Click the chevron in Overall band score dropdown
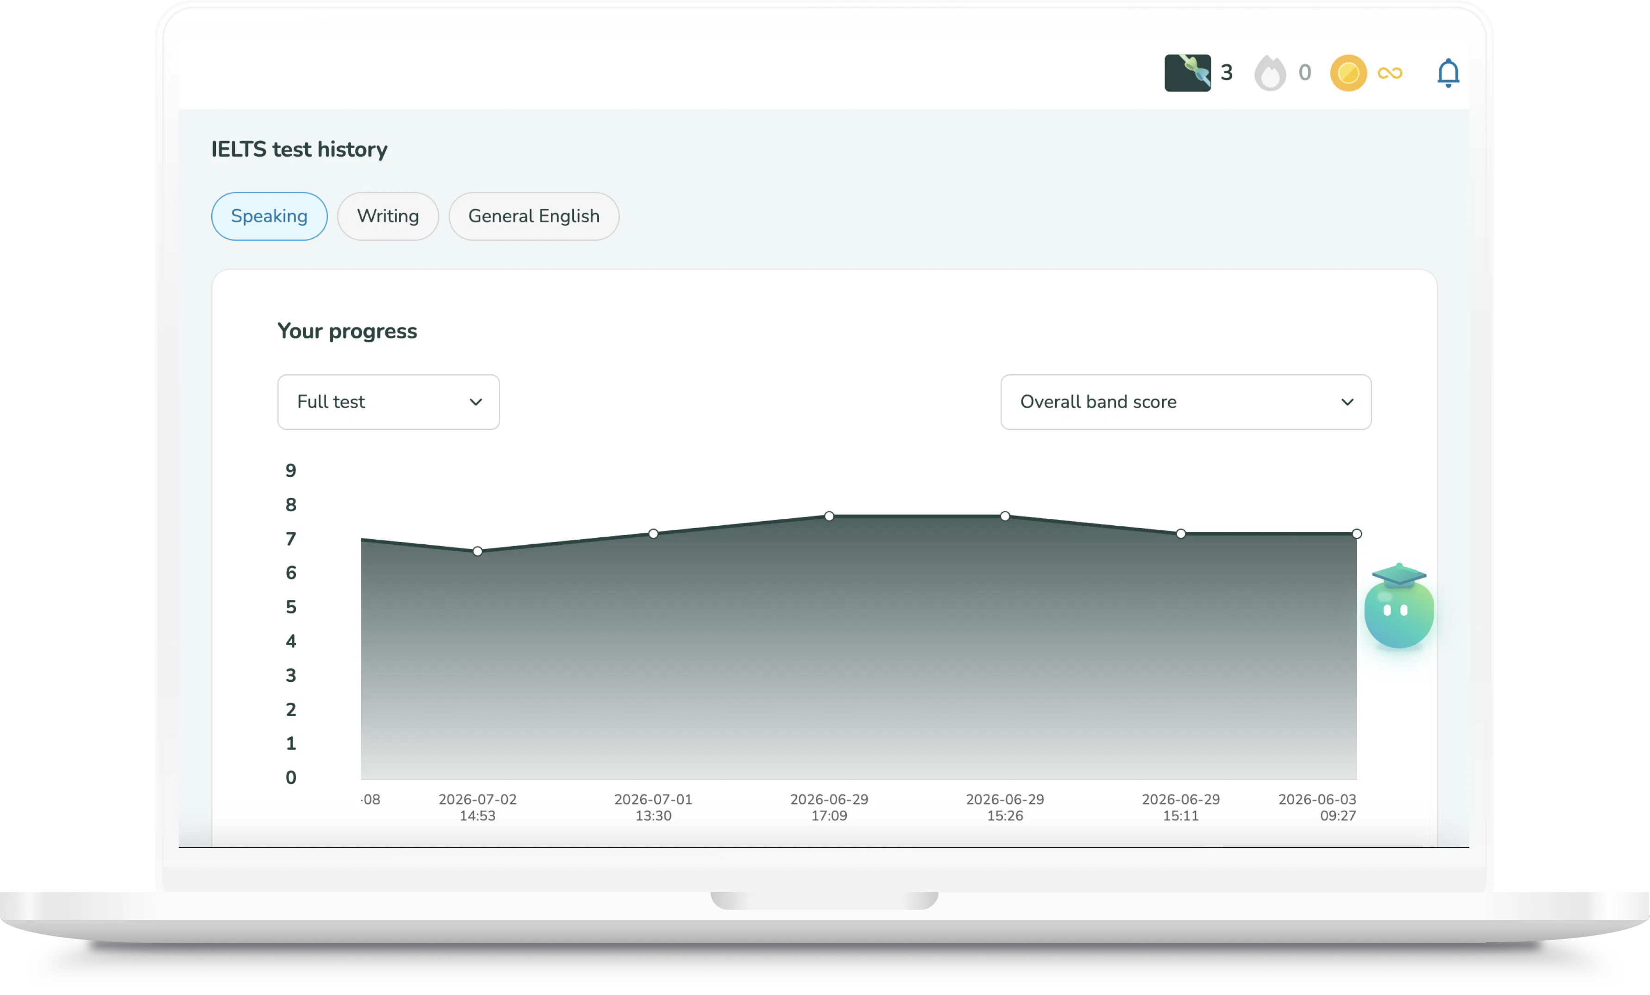The width and height of the screenshot is (1650, 995). point(1348,403)
